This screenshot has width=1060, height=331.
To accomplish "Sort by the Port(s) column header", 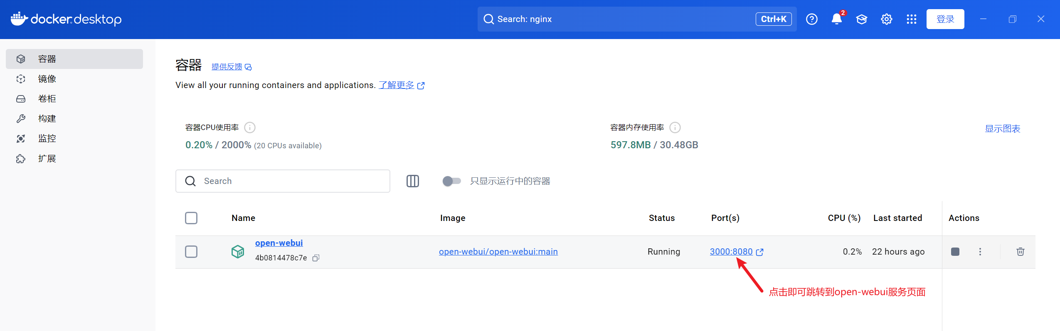I will [x=725, y=218].
